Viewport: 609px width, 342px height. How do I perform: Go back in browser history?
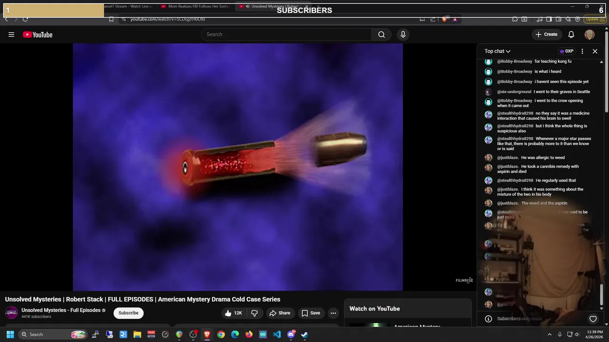(x=6, y=19)
